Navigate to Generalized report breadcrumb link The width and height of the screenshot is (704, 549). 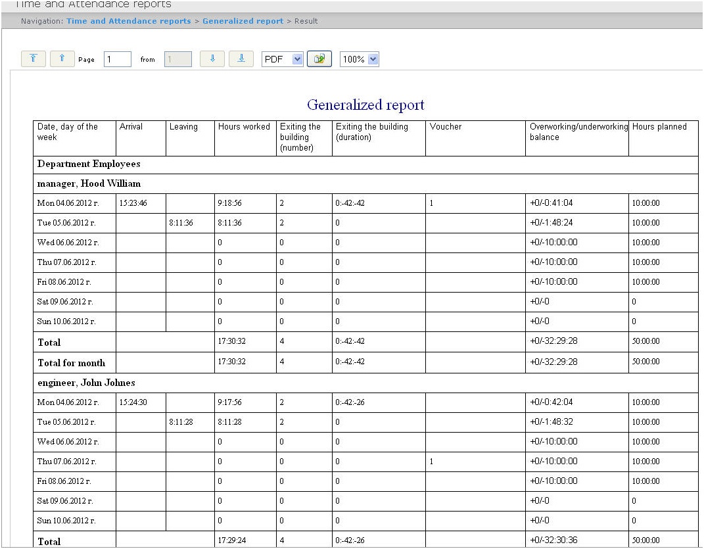pyautogui.click(x=243, y=21)
